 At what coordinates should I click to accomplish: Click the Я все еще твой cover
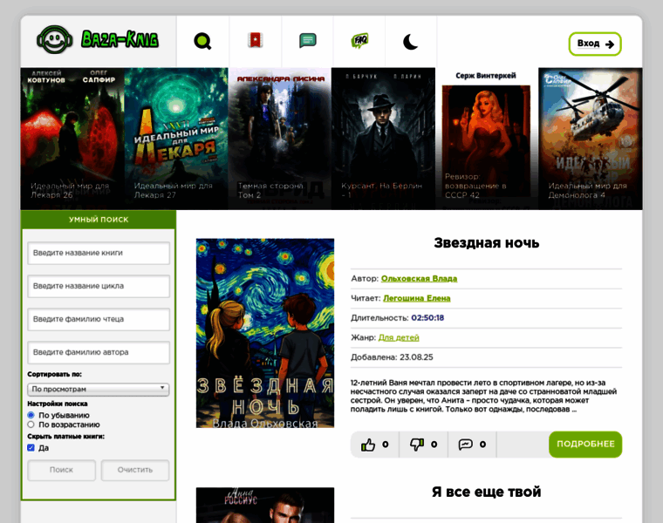click(265, 506)
